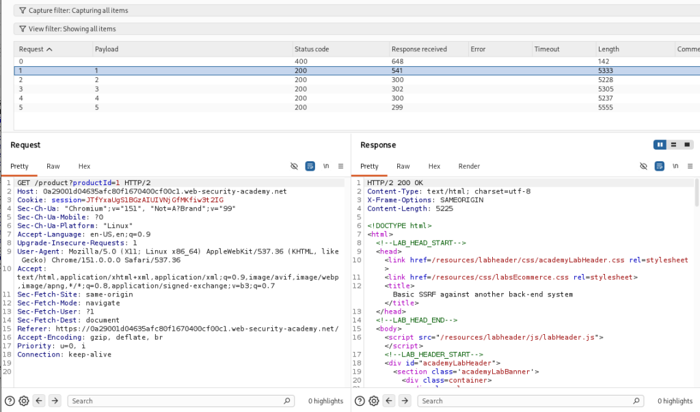Viewport: 700px width, 412px height.
Task: Toggle word wrap in the Response panel
Action: click(660, 166)
